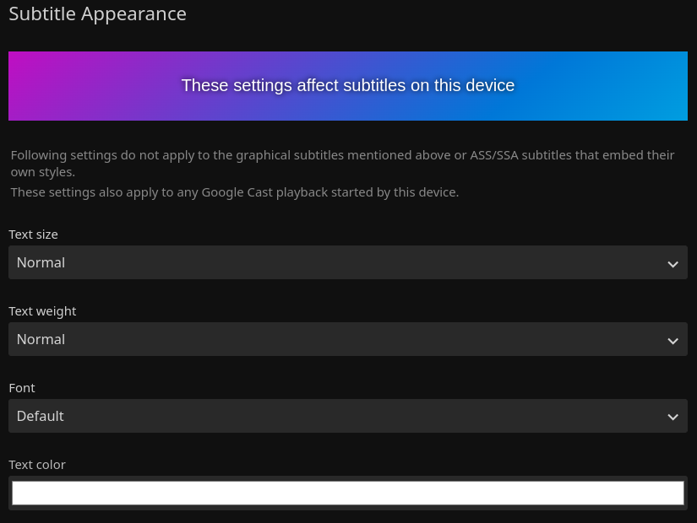The image size is (697, 523).
Task: Open the Font selection dropdown
Action: point(347,416)
